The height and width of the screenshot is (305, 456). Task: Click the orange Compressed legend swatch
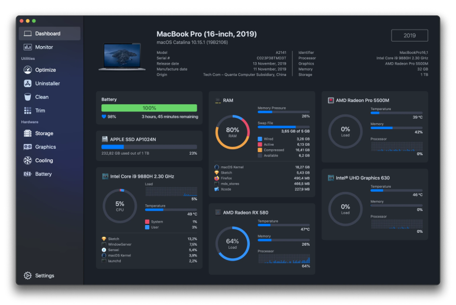point(260,150)
